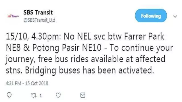
Task: View the retweet count of 1
Action: click(41, 96)
